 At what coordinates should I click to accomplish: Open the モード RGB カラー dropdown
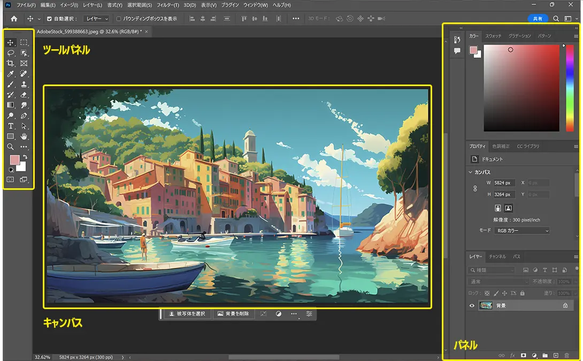pyautogui.click(x=521, y=231)
